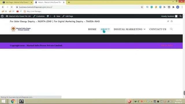Click the browser forward arrow

point(7,7)
